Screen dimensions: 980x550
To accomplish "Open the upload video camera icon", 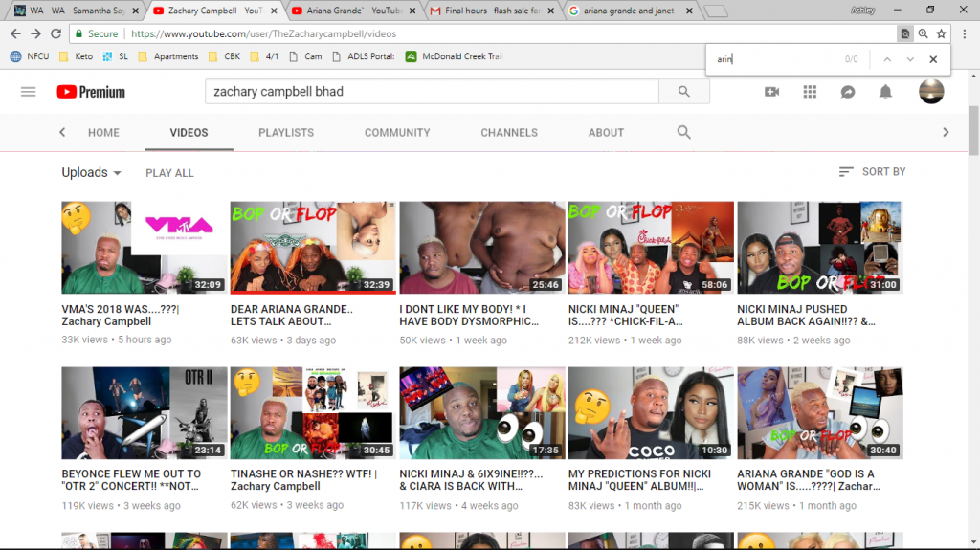I will tap(771, 92).
